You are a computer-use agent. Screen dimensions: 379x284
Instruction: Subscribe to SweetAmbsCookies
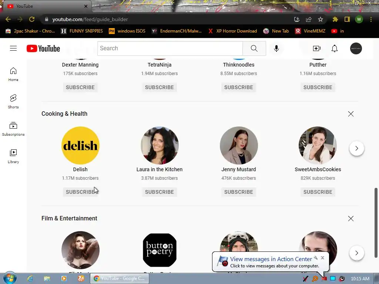click(x=318, y=192)
